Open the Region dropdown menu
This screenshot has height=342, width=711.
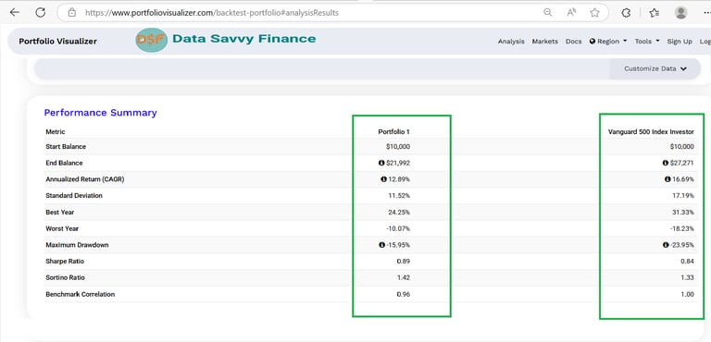(x=608, y=42)
